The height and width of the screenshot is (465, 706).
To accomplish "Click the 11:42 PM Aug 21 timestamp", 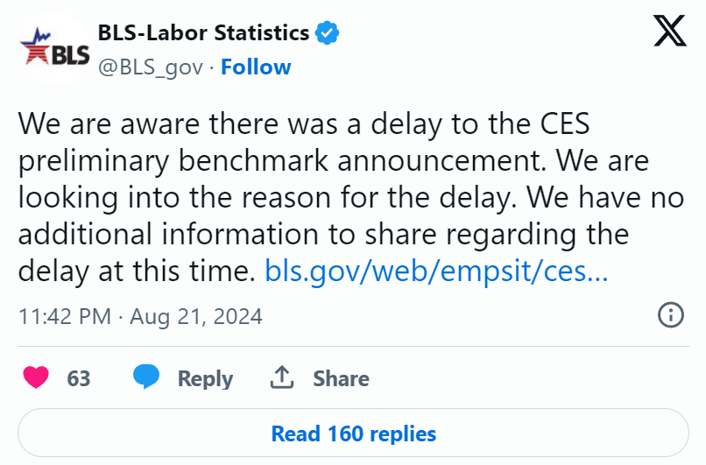I will (x=140, y=316).
